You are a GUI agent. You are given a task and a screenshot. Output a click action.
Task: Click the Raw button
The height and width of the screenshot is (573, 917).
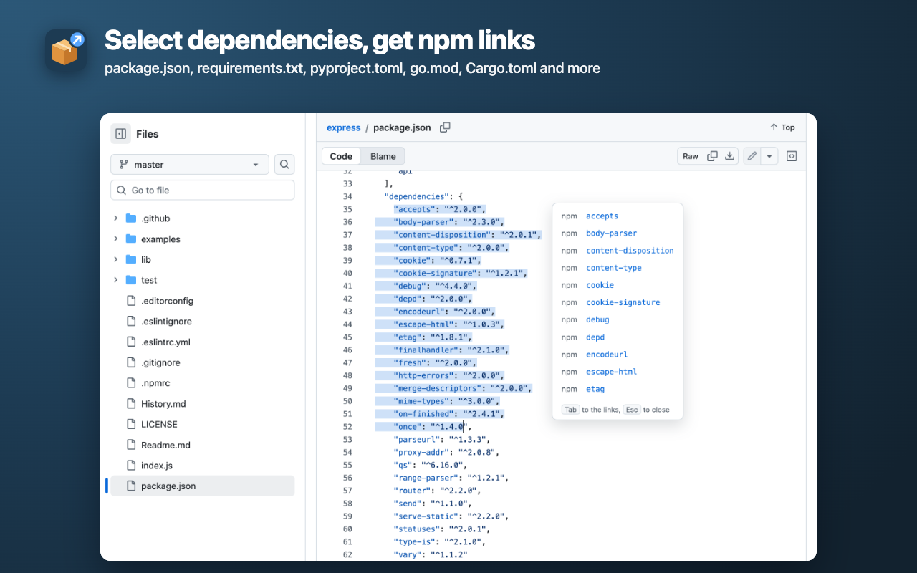point(691,156)
